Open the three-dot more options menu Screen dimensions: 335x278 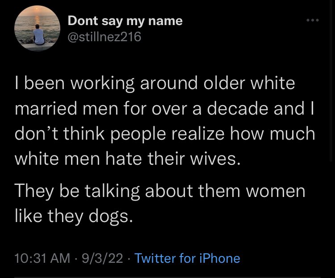coord(312,20)
